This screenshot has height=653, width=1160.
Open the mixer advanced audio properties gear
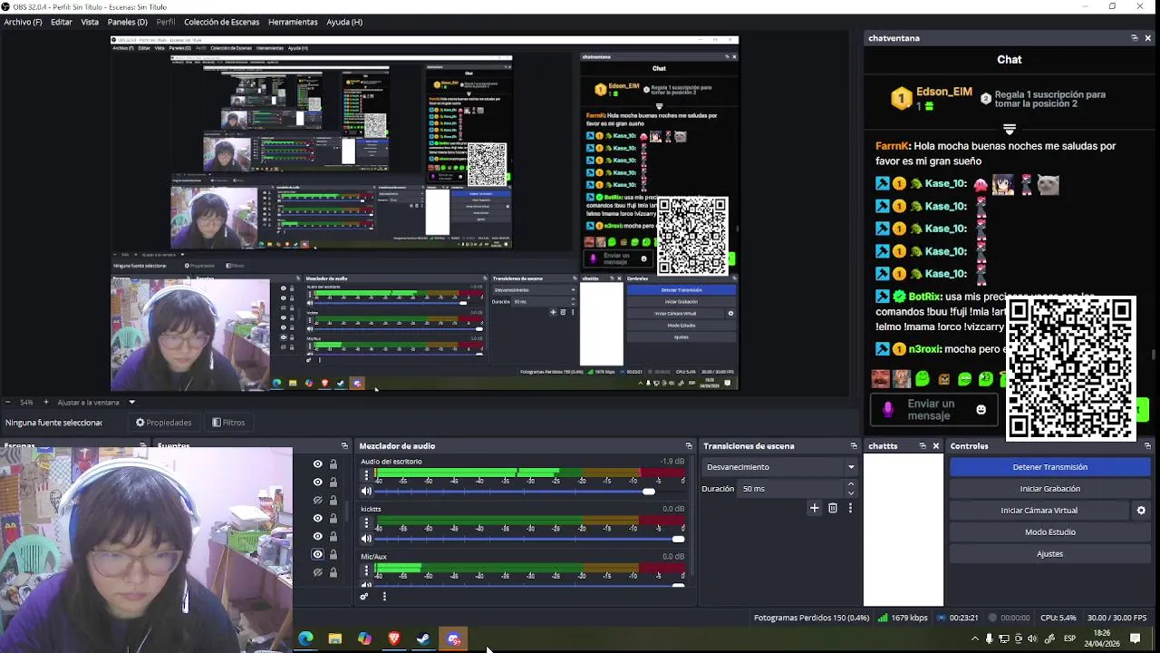tap(363, 596)
